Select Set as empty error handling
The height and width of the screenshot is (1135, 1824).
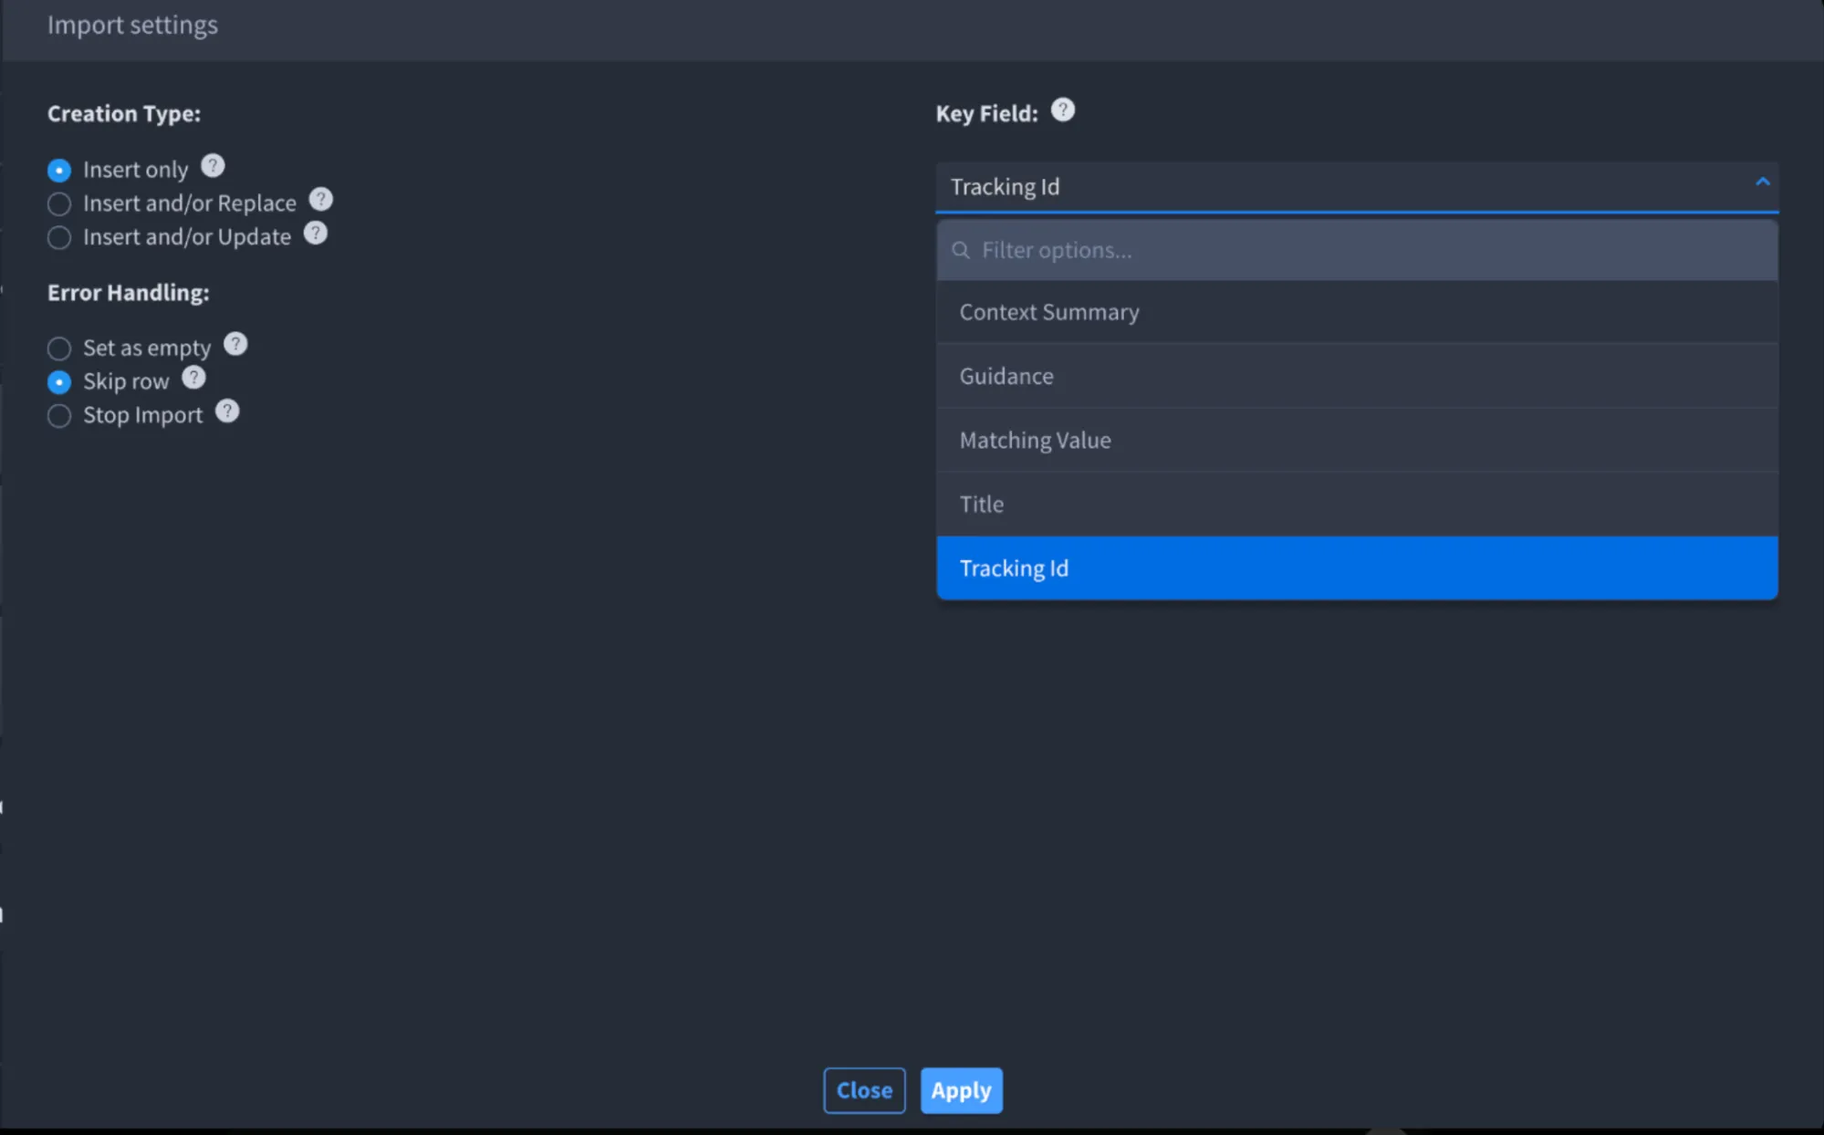pyautogui.click(x=59, y=349)
